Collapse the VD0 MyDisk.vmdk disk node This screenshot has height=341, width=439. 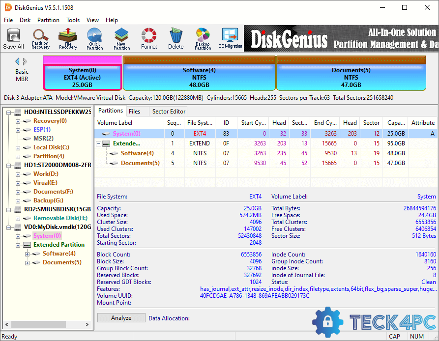(9, 227)
